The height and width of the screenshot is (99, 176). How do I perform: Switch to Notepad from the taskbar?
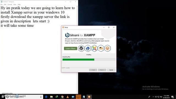pos(84,97)
